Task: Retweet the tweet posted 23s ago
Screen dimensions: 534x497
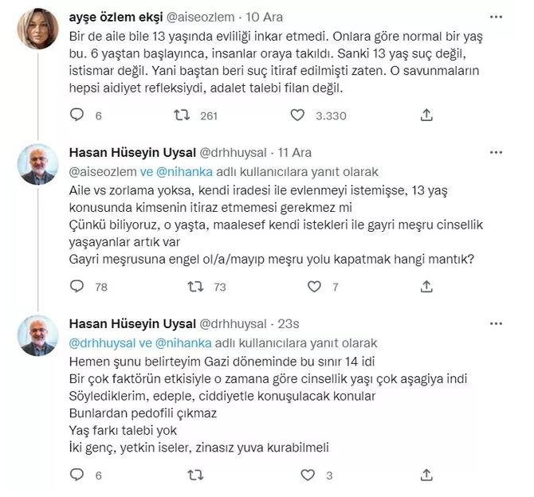Action: coord(194,475)
